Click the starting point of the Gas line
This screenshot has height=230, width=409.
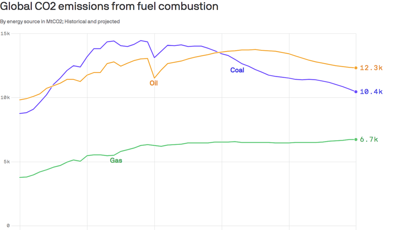[x=20, y=177]
